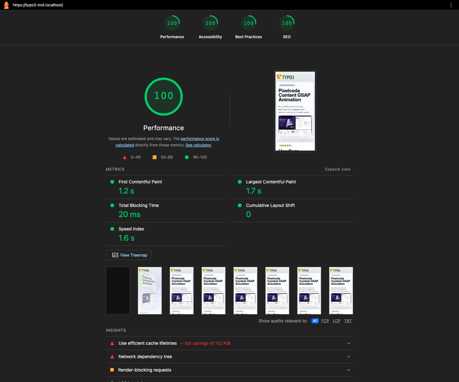Screen dimensions: 459x382
Task: Select the 'All' audit filter
Action: tap(315, 321)
